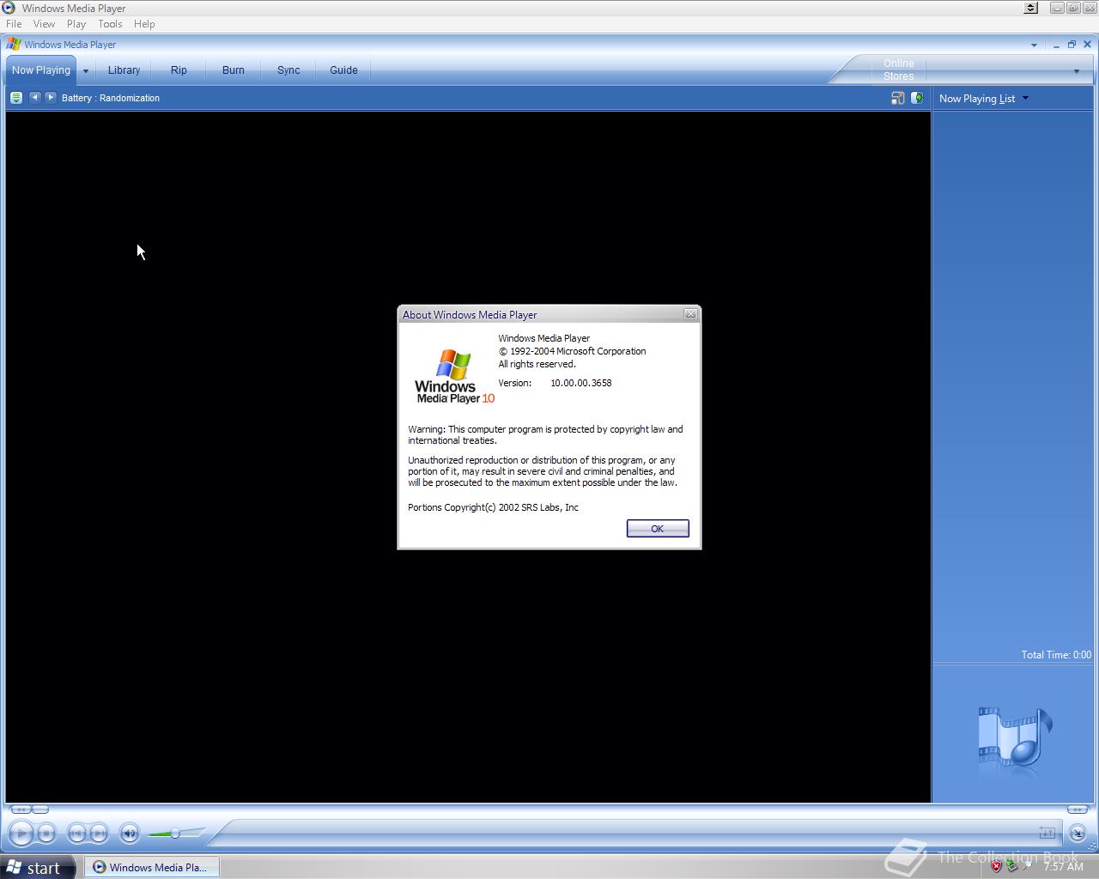
Task: Click the Battery : Randomization visualization label
Action: click(111, 98)
